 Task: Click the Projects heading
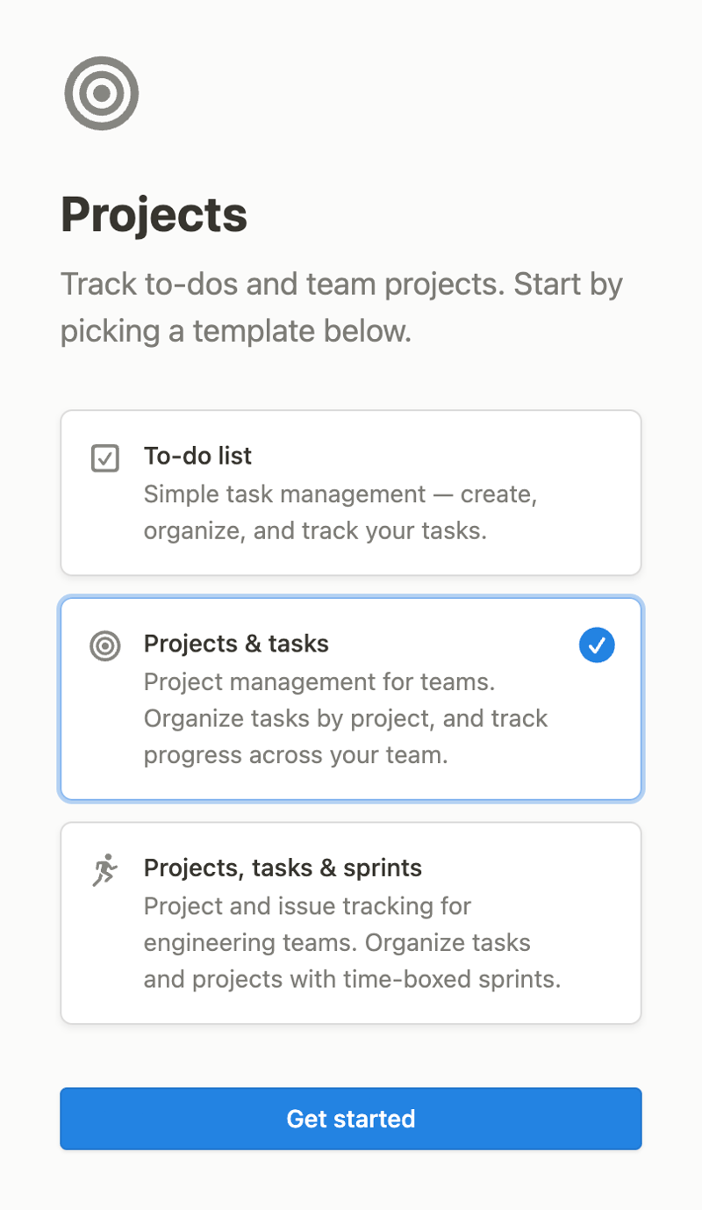tap(154, 213)
